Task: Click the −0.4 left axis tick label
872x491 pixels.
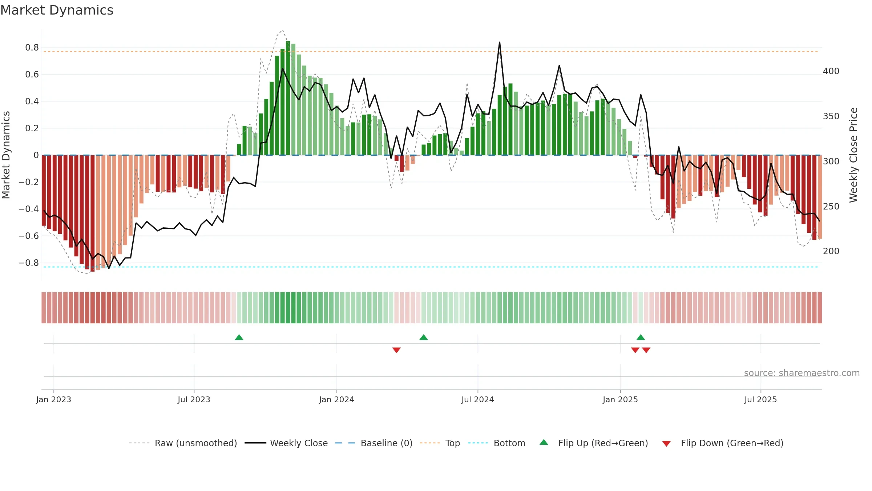Action: pyautogui.click(x=29, y=209)
